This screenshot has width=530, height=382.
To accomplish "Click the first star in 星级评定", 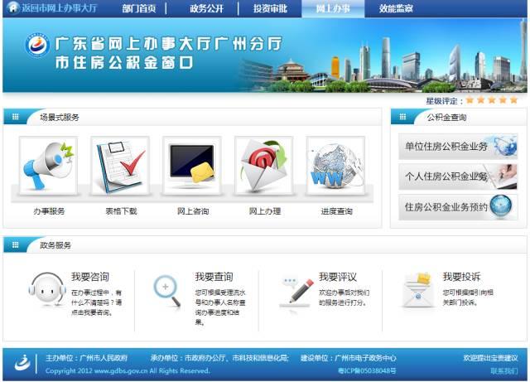I will point(470,99).
